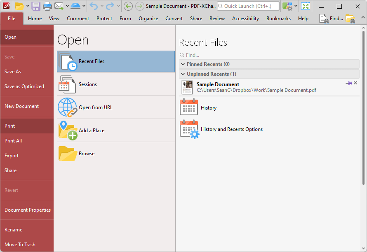The image size is (367, 252).
Task: Switch to the Home tab
Action: [x=35, y=19]
